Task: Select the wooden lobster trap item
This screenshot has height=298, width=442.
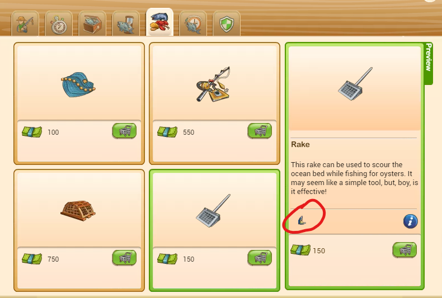Action: point(78,211)
